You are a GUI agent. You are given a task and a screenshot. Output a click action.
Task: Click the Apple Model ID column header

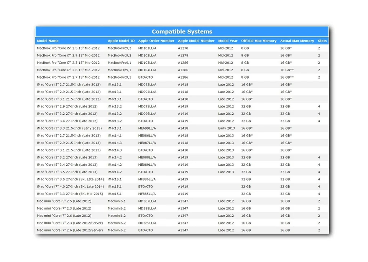(x=121, y=41)
